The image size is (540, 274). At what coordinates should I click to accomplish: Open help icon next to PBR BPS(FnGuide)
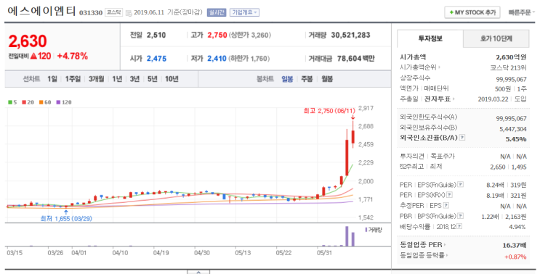461,216
